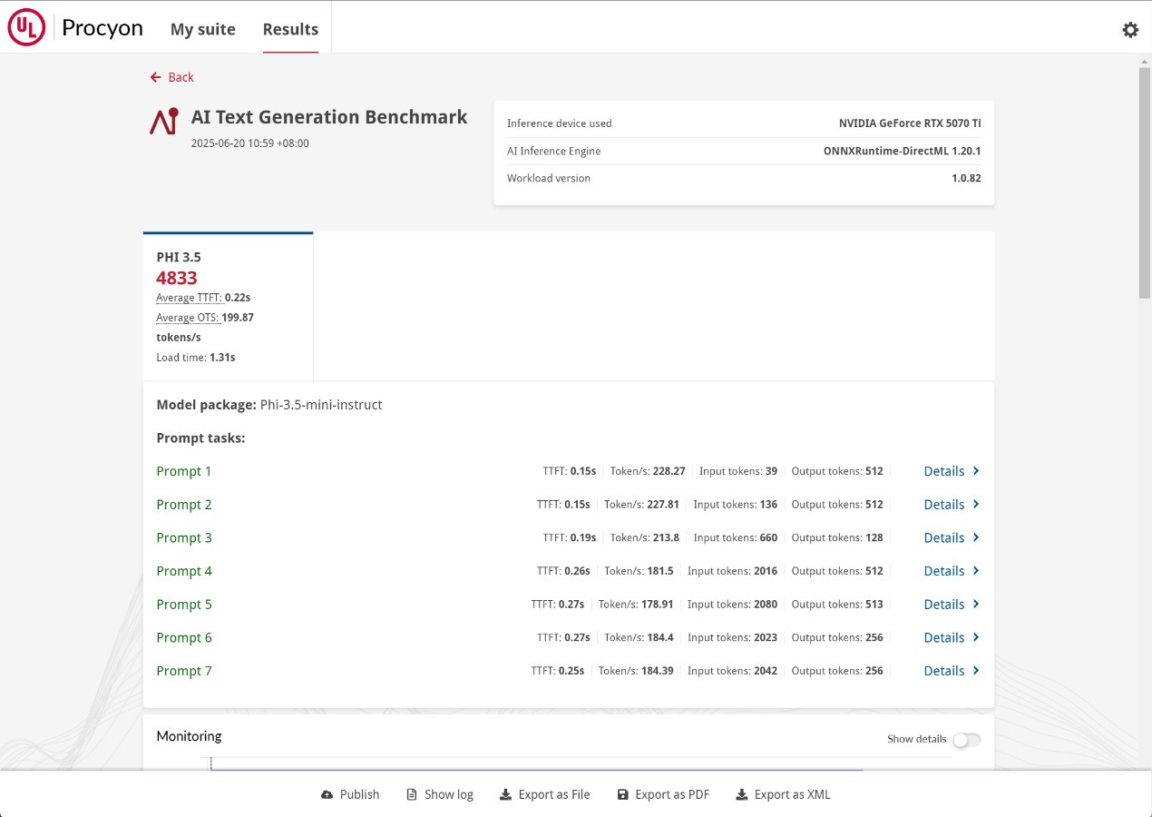1152x817 pixels.
Task: Expand Prompt 5 details chevron
Action: [x=976, y=604]
